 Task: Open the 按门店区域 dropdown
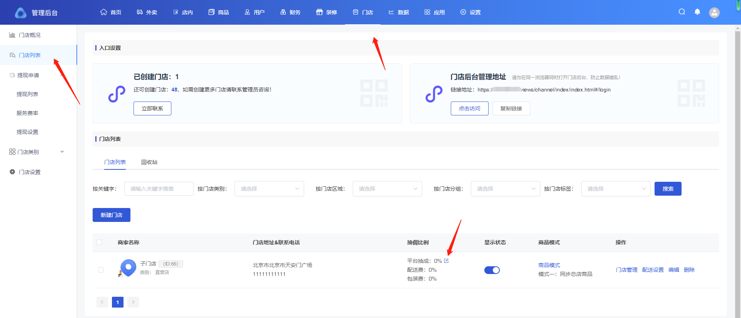(x=387, y=189)
